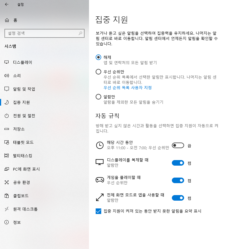Viewport: 240px width, 249px height.
Task: Click the multitasking icon
Action: tap(7, 156)
